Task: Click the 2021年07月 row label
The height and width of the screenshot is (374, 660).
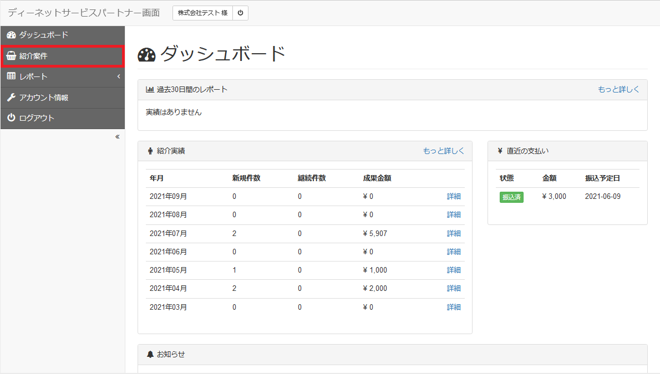Action: [169, 233]
